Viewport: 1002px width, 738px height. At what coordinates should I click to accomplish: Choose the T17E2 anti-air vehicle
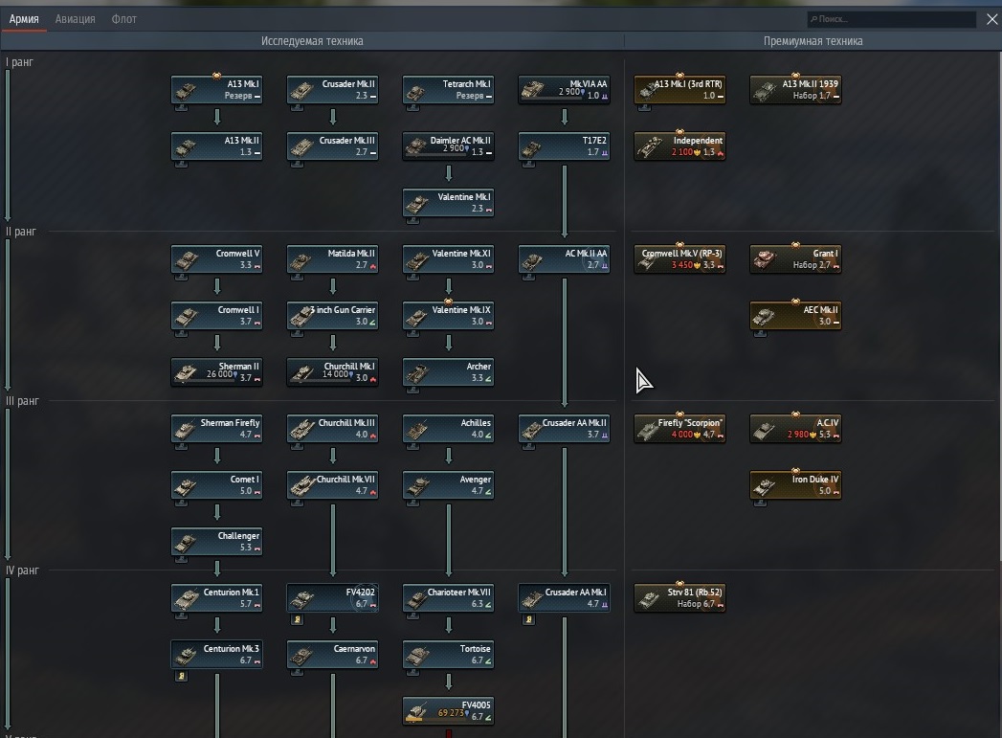point(564,146)
